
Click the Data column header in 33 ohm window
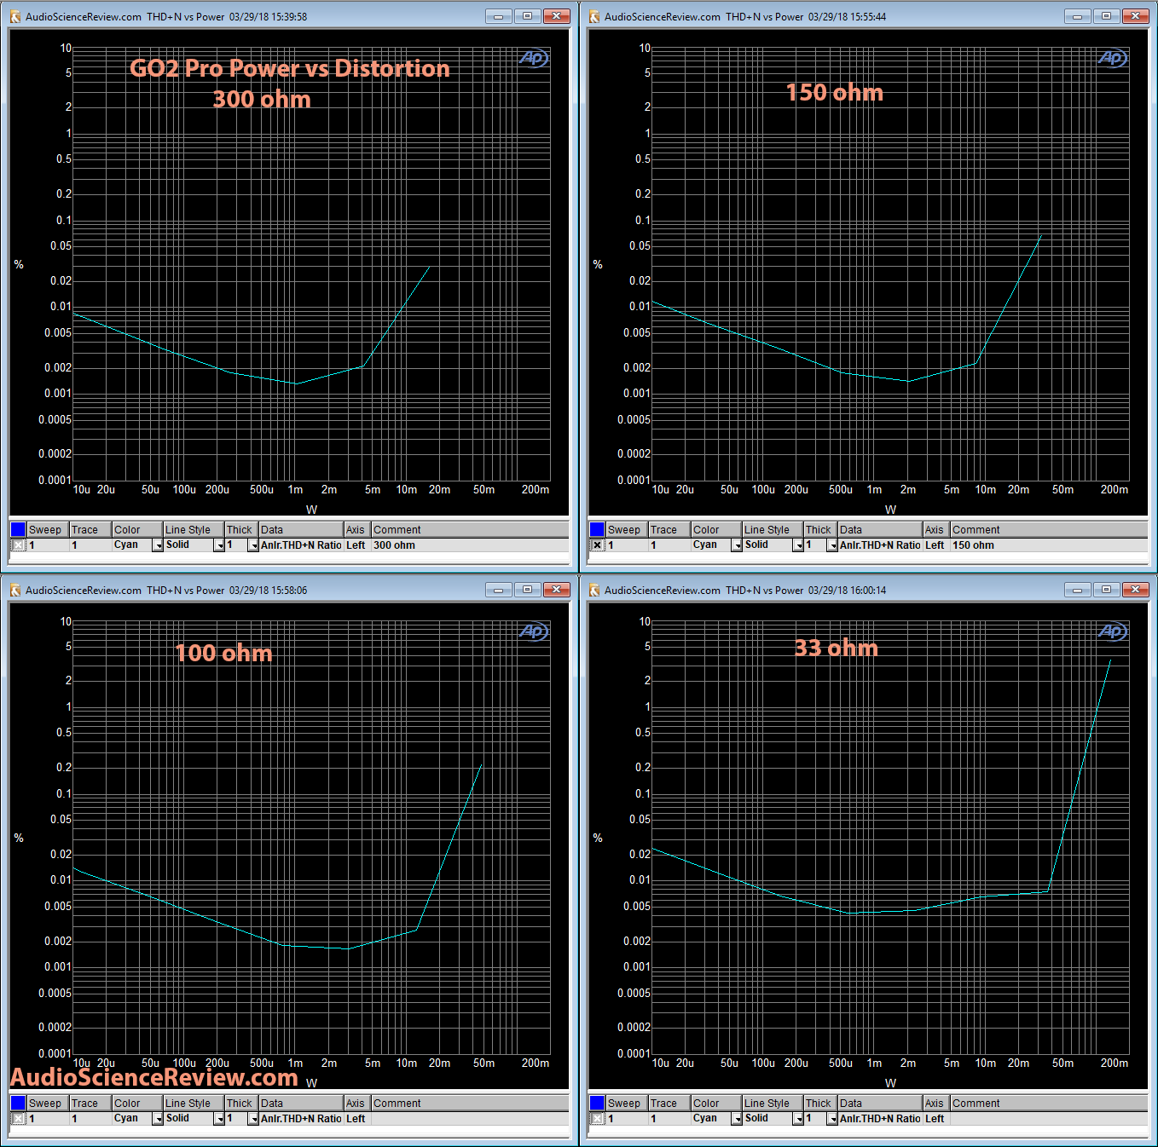[880, 1104]
